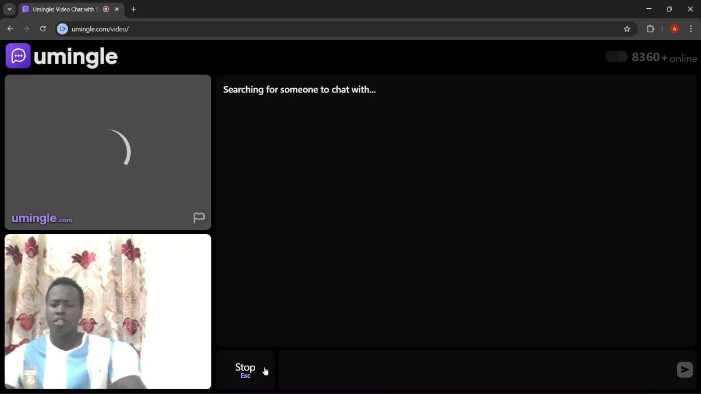This screenshot has height=394, width=701.
Task: Minimize the Chrome window
Action: pos(649,9)
